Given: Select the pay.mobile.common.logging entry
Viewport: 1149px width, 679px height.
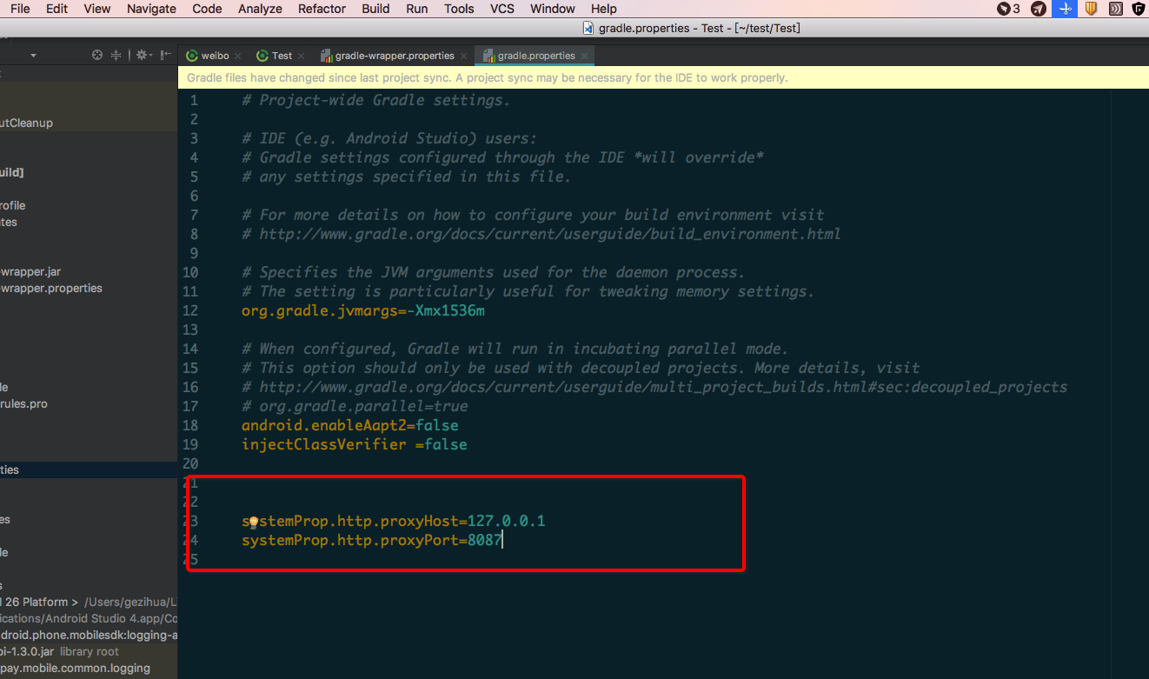Looking at the screenshot, I should (x=75, y=668).
